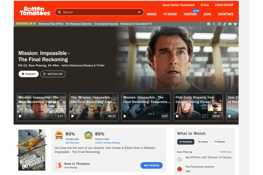Select the TV Shows pill in What to Watch

(x=220, y=142)
